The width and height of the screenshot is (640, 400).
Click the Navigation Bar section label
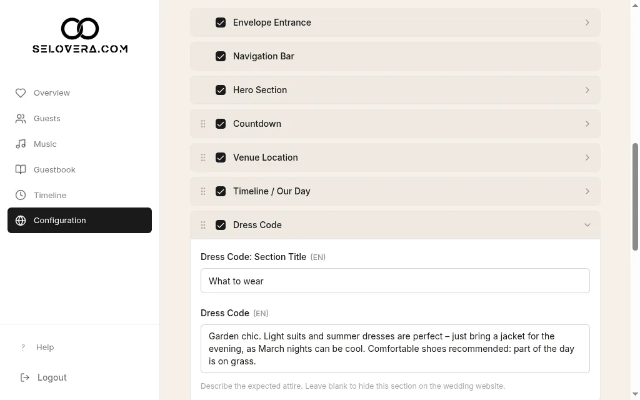(264, 56)
